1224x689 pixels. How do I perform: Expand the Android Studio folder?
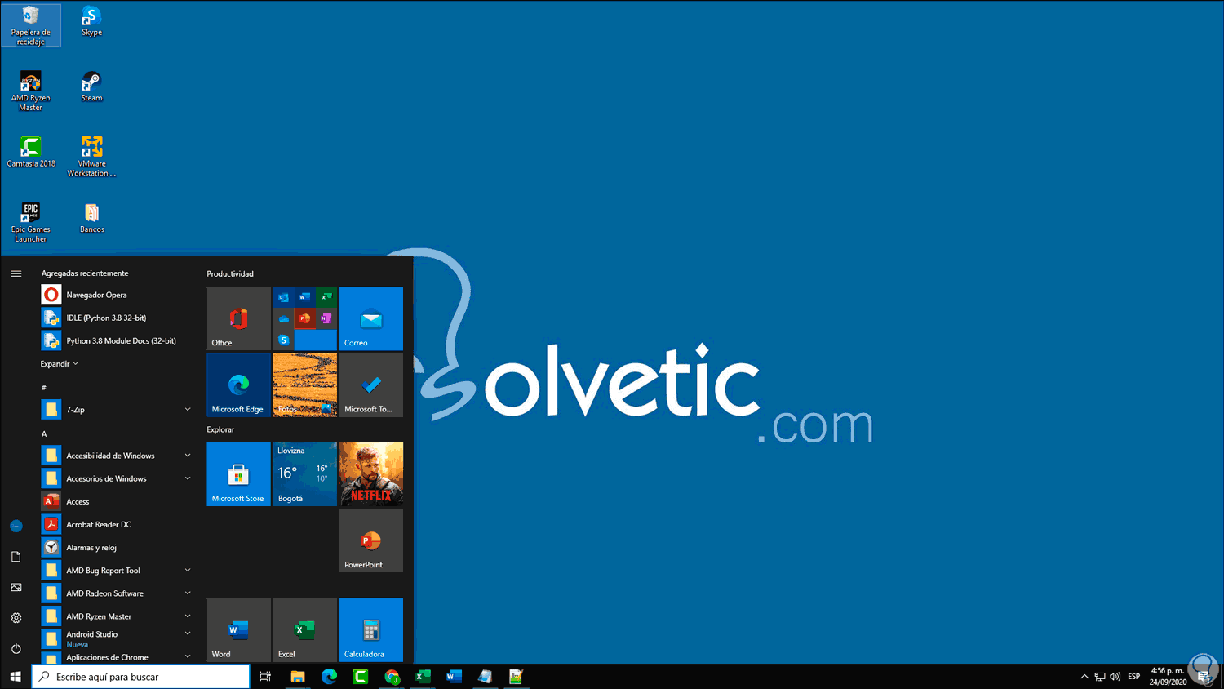[117, 638]
